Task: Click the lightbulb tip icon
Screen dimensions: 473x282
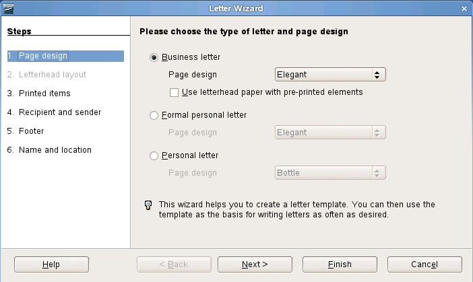Action: [148, 205]
